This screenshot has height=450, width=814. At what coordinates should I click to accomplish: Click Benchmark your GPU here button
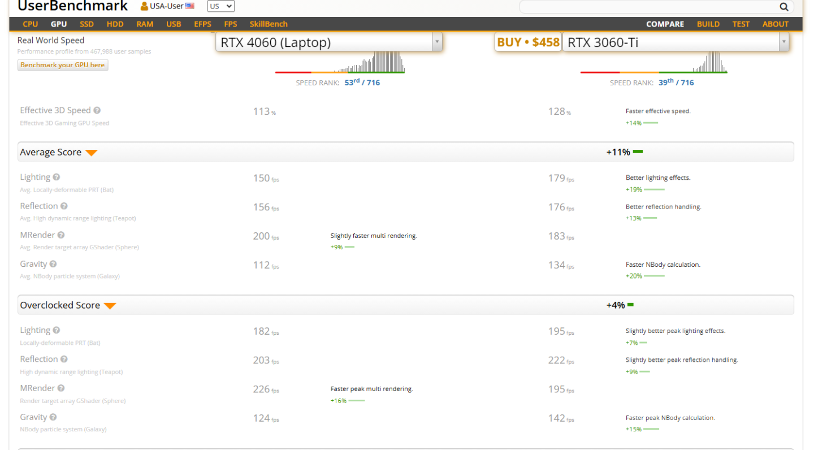63,65
